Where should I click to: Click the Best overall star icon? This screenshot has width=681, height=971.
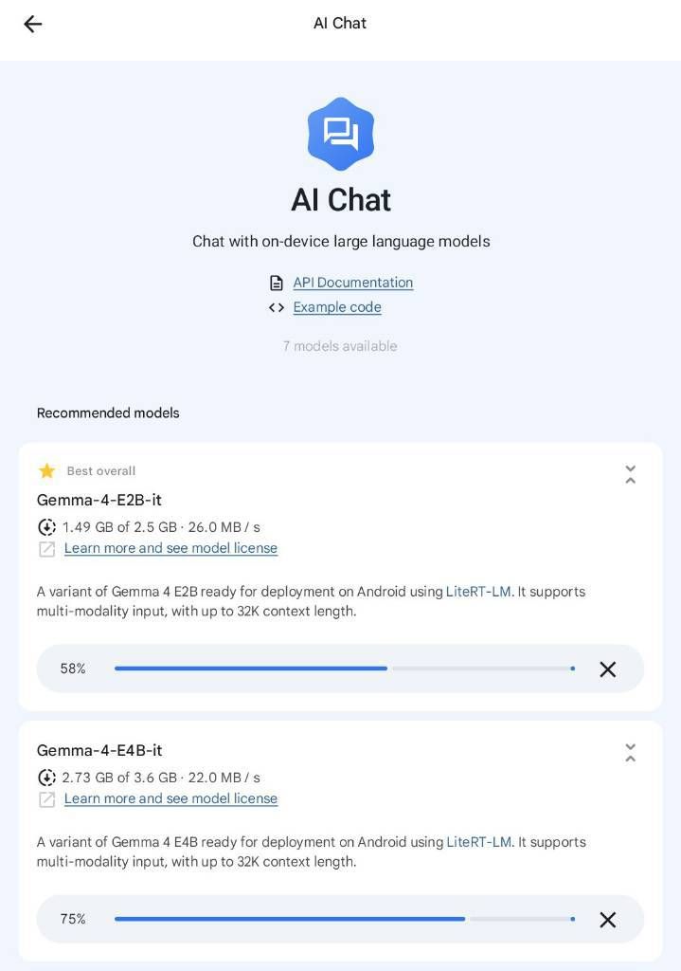click(x=46, y=471)
